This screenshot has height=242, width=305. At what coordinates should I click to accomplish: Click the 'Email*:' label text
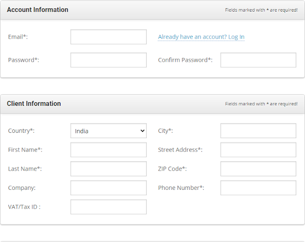tap(18, 37)
